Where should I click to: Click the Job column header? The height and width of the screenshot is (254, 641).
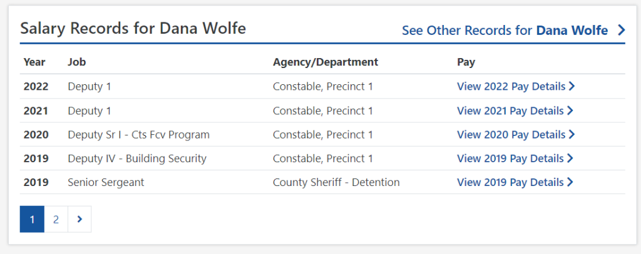click(x=76, y=62)
